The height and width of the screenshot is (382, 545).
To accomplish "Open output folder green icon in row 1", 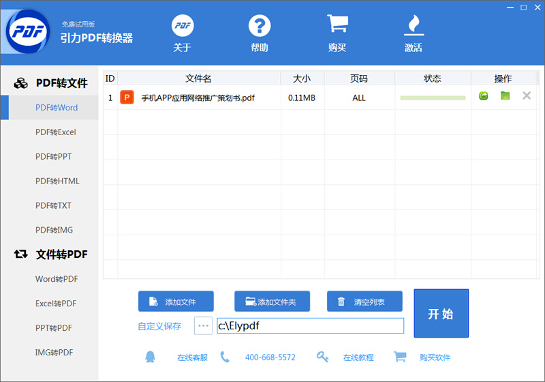I will [x=505, y=95].
